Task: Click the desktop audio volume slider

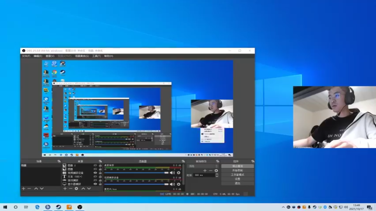Action: point(136,173)
